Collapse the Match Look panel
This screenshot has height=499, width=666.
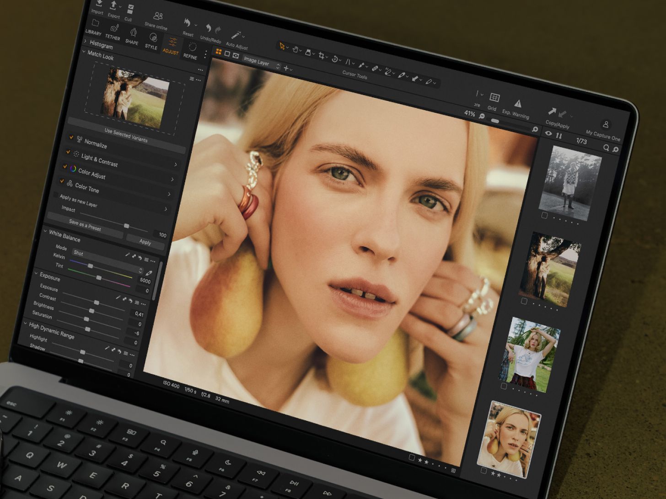point(84,52)
